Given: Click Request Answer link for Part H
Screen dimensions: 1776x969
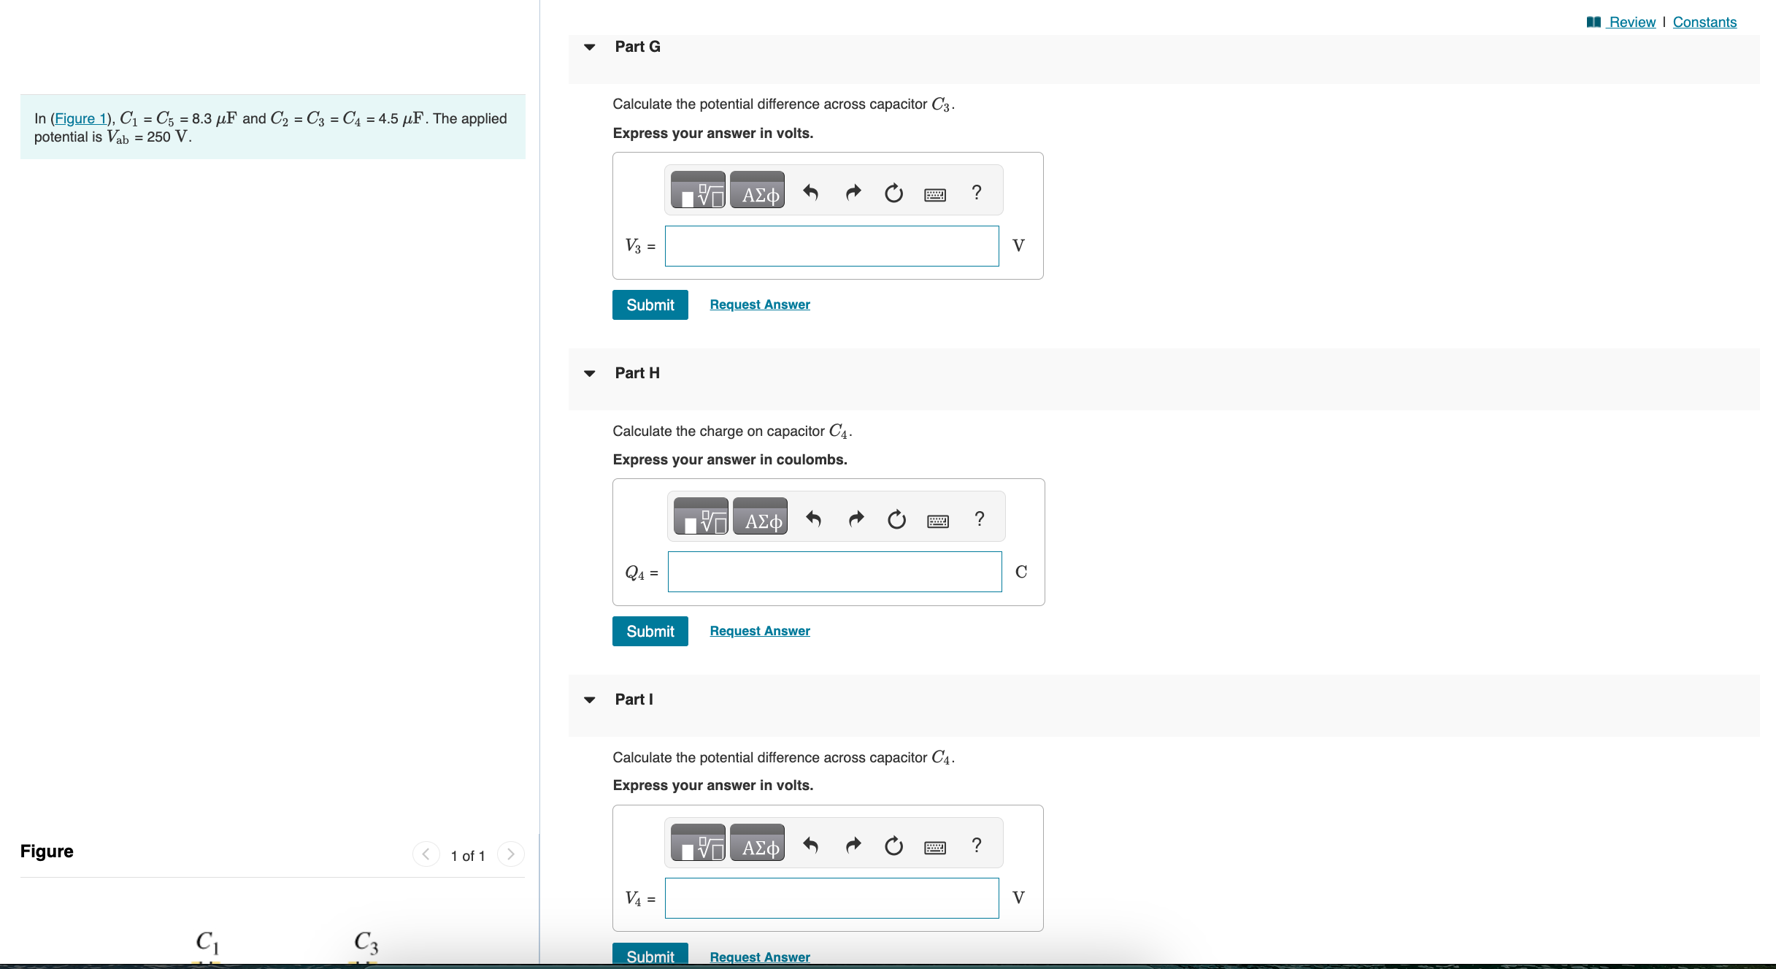Looking at the screenshot, I should (759, 631).
